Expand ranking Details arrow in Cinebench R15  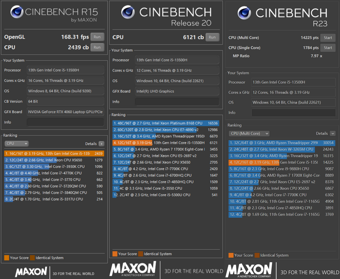[101, 144]
